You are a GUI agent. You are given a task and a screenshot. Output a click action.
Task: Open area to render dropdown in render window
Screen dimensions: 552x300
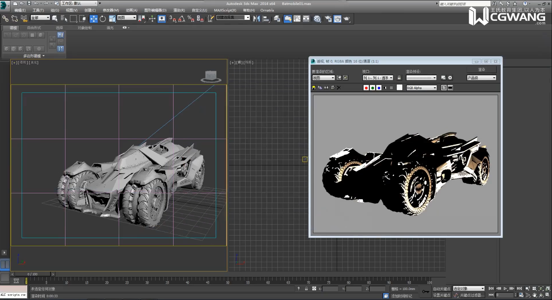(323, 78)
